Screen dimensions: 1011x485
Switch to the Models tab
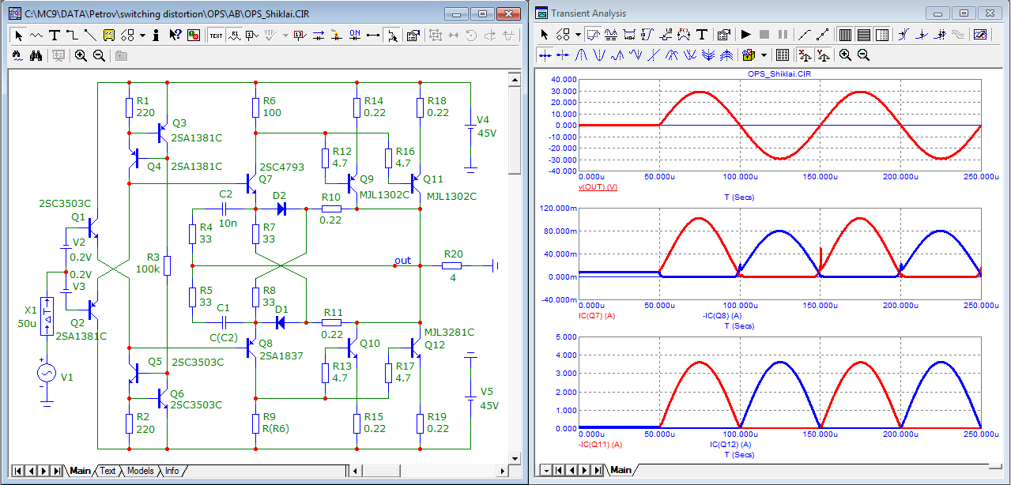[x=140, y=471]
